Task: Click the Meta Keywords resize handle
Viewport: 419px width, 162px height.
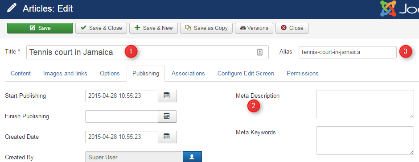Action: pyautogui.click(x=412, y=152)
